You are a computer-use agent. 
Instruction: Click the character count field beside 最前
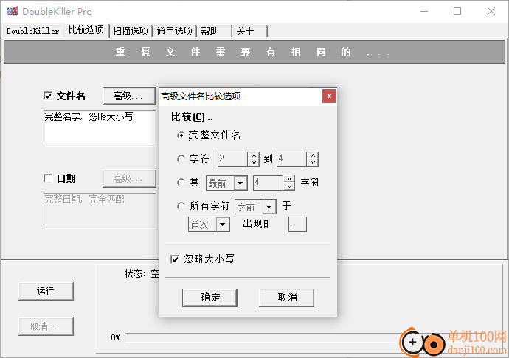tap(269, 183)
